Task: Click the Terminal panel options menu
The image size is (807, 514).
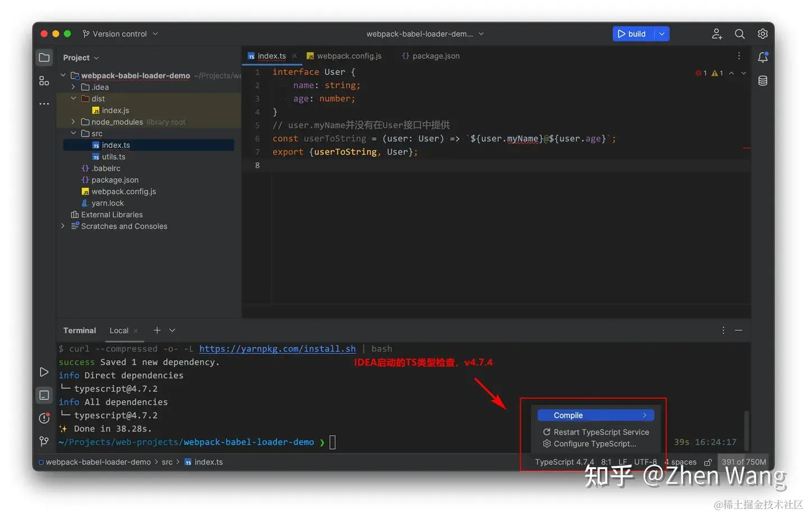Action: click(x=723, y=330)
